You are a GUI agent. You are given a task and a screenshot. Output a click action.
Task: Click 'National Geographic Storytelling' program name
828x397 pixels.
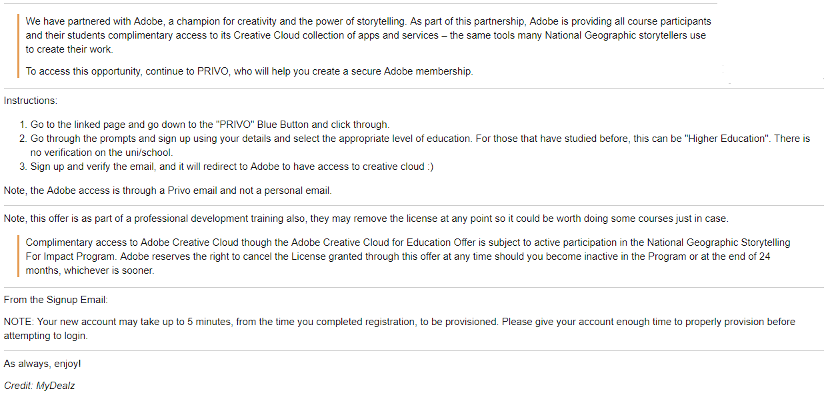tap(719, 242)
